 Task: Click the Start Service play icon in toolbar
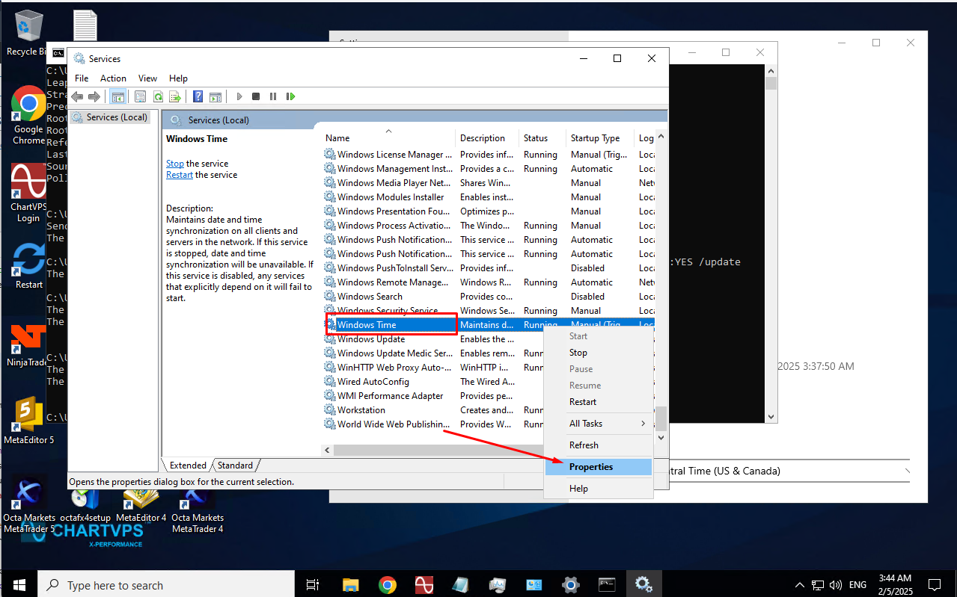[x=239, y=96]
